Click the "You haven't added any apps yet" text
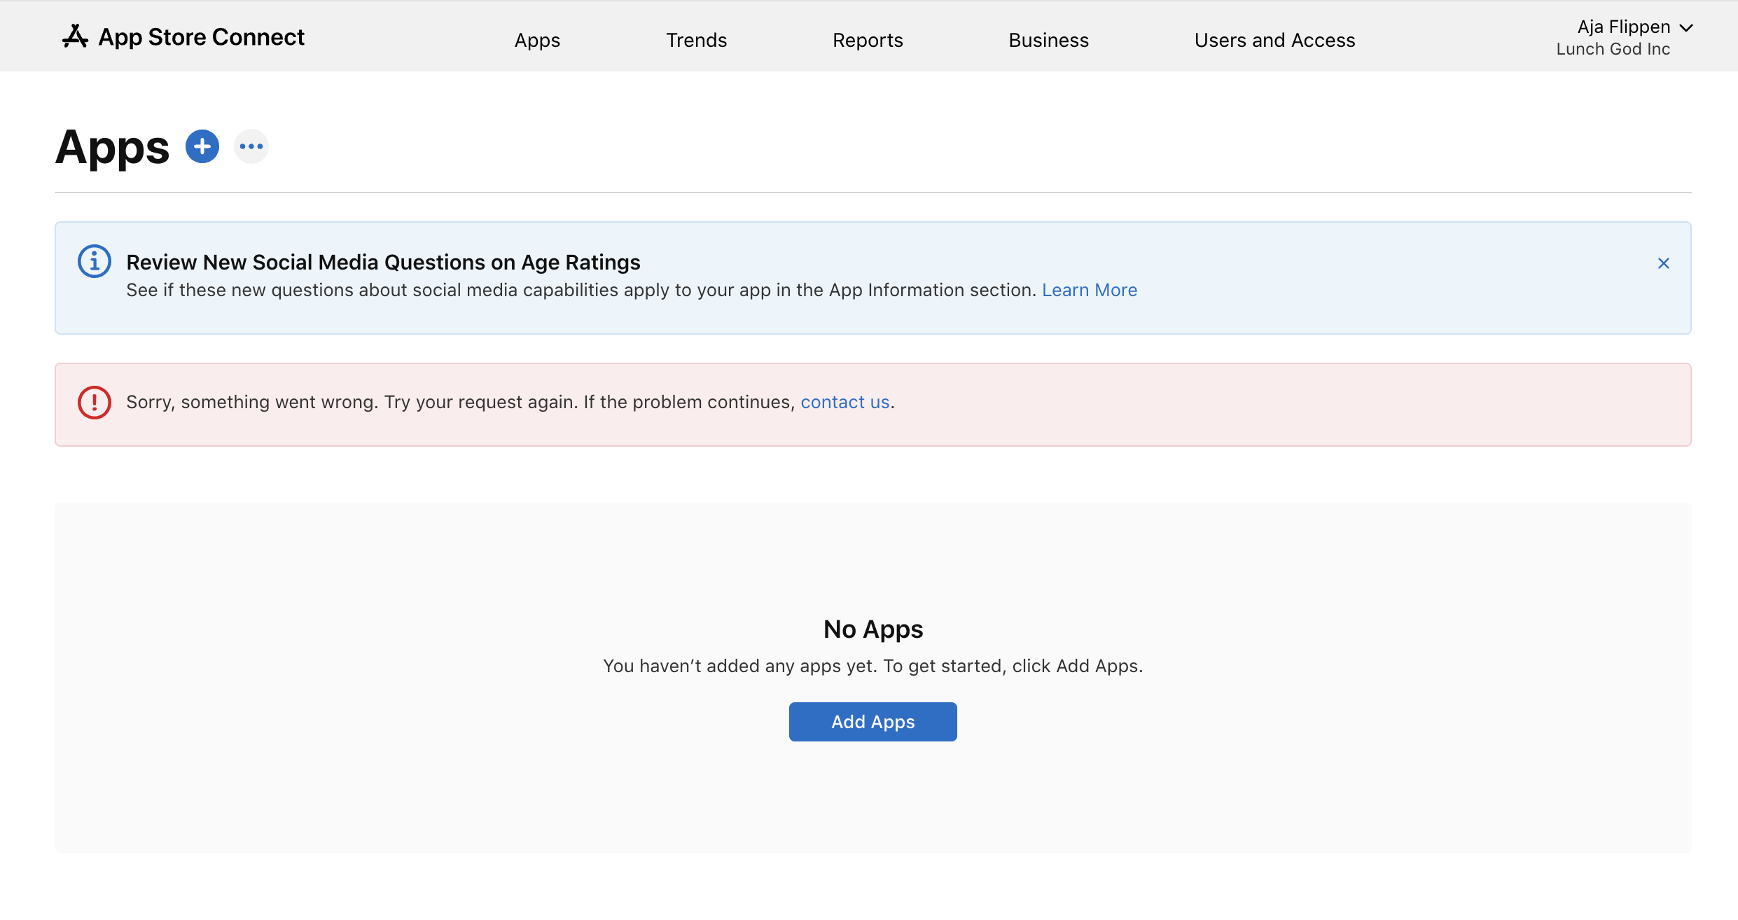Image resolution: width=1738 pixels, height=920 pixels. [873, 666]
